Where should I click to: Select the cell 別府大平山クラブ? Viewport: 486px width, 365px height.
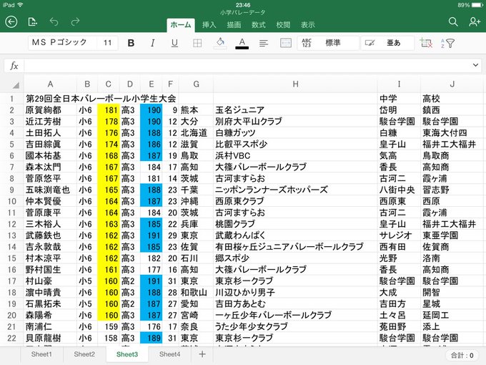(x=295, y=122)
